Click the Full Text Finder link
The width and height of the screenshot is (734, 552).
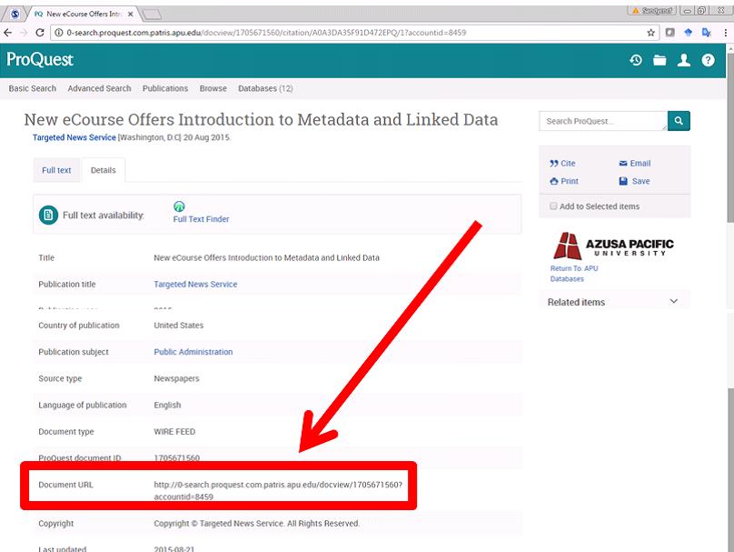point(201,219)
